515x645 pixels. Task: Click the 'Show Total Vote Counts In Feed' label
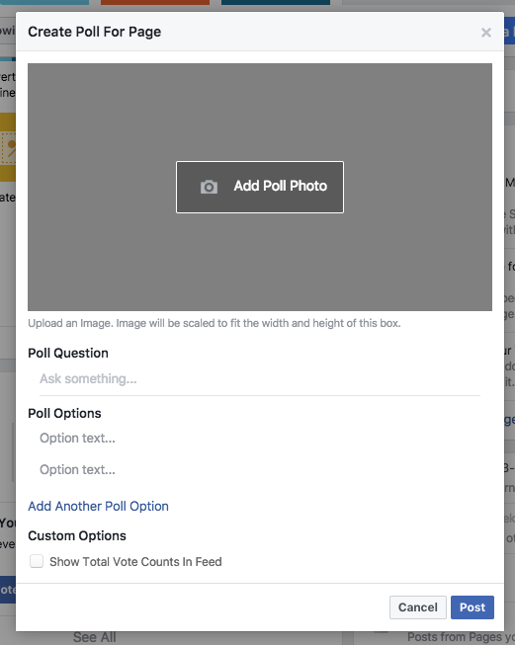pyautogui.click(x=135, y=561)
